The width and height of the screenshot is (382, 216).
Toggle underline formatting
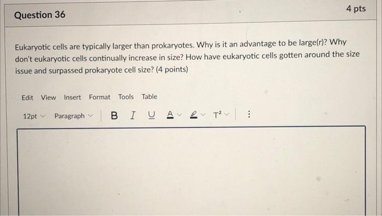coord(151,115)
